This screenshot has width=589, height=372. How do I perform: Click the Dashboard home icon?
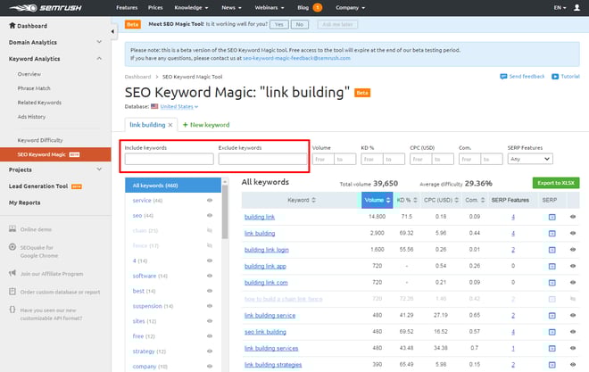12,26
